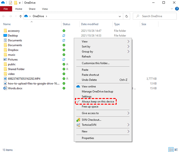Click Properties in the context menu
The width and height of the screenshot is (179, 152).
point(88,138)
